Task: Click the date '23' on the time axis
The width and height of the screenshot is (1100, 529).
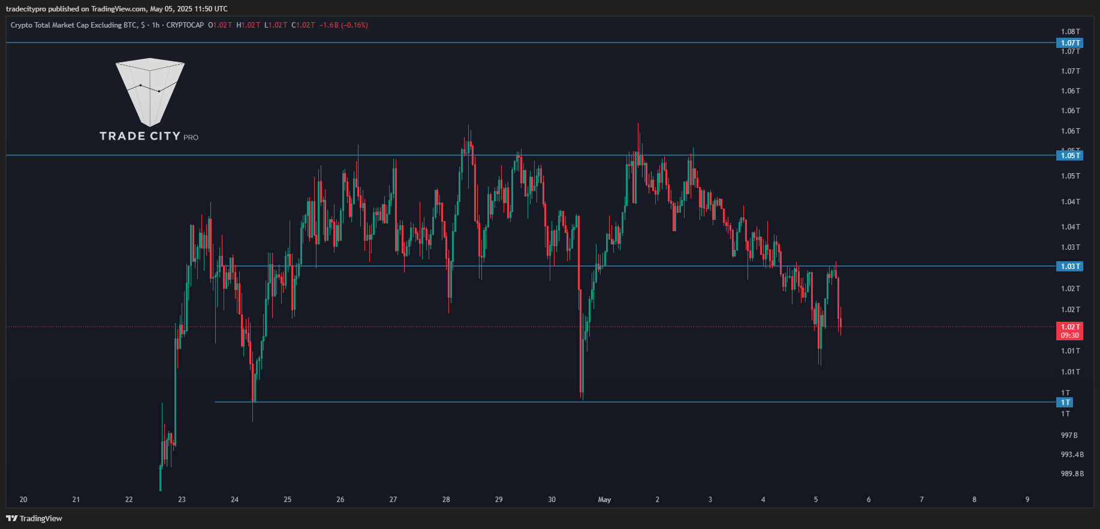Action: point(182,500)
